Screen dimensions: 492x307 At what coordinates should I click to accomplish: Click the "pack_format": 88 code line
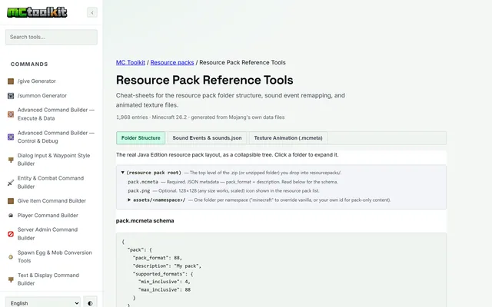(x=157, y=258)
